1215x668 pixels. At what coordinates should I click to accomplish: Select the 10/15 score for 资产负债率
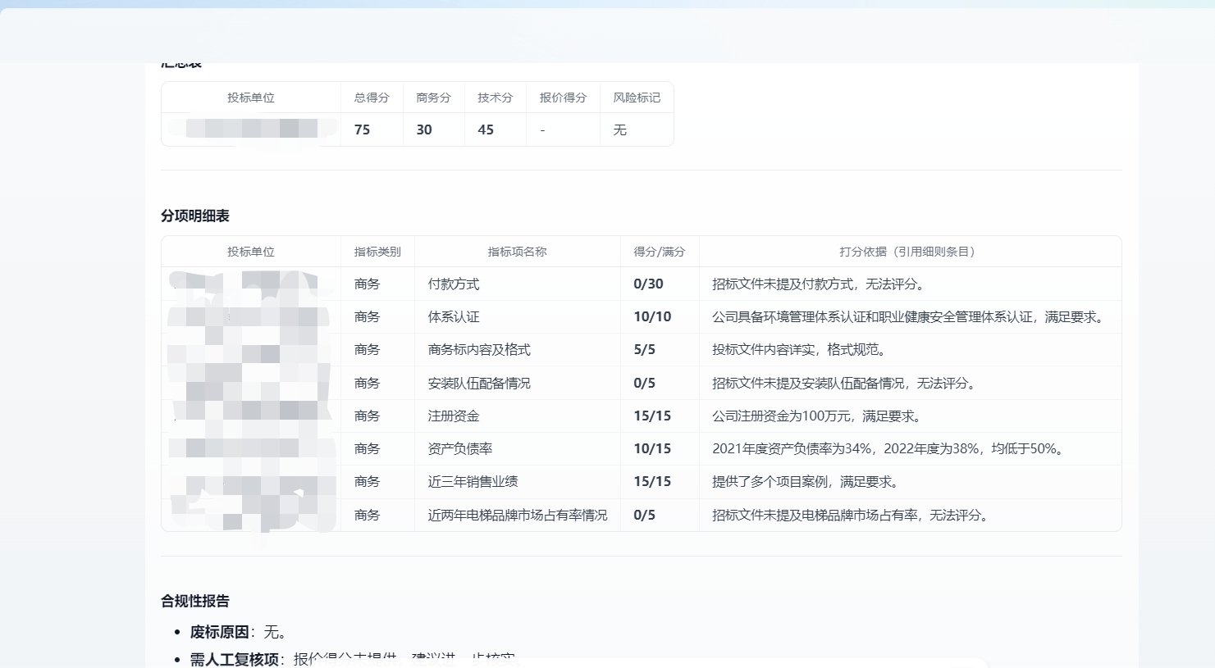pyautogui.click(x=652, y=449)
